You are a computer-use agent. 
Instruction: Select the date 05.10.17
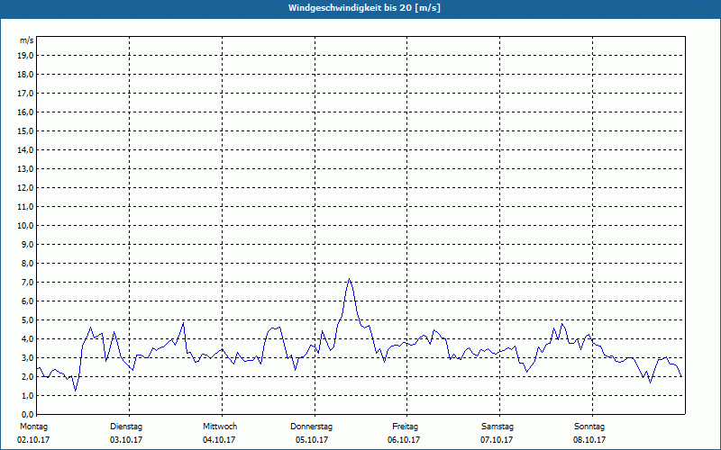pyautogui.click(x=312, y=440)
